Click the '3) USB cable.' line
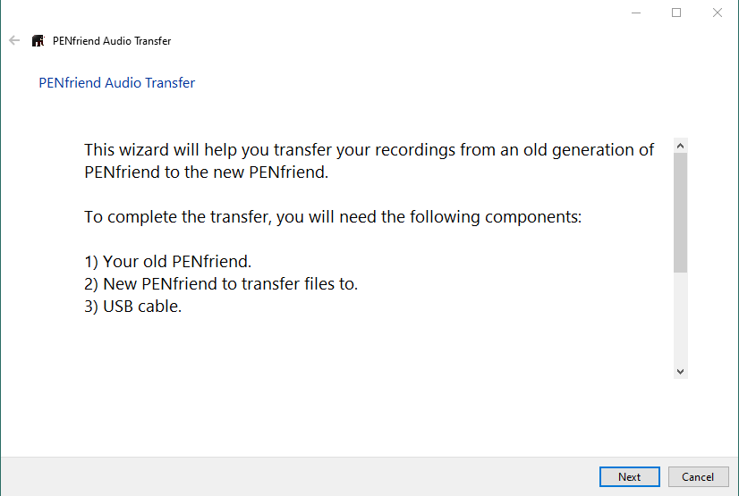 133,307
